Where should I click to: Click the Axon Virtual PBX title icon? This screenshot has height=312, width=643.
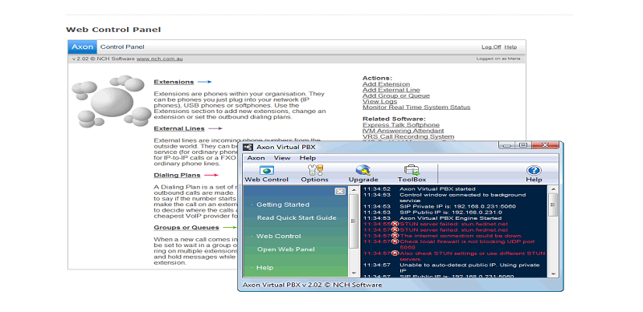point(248,147)
